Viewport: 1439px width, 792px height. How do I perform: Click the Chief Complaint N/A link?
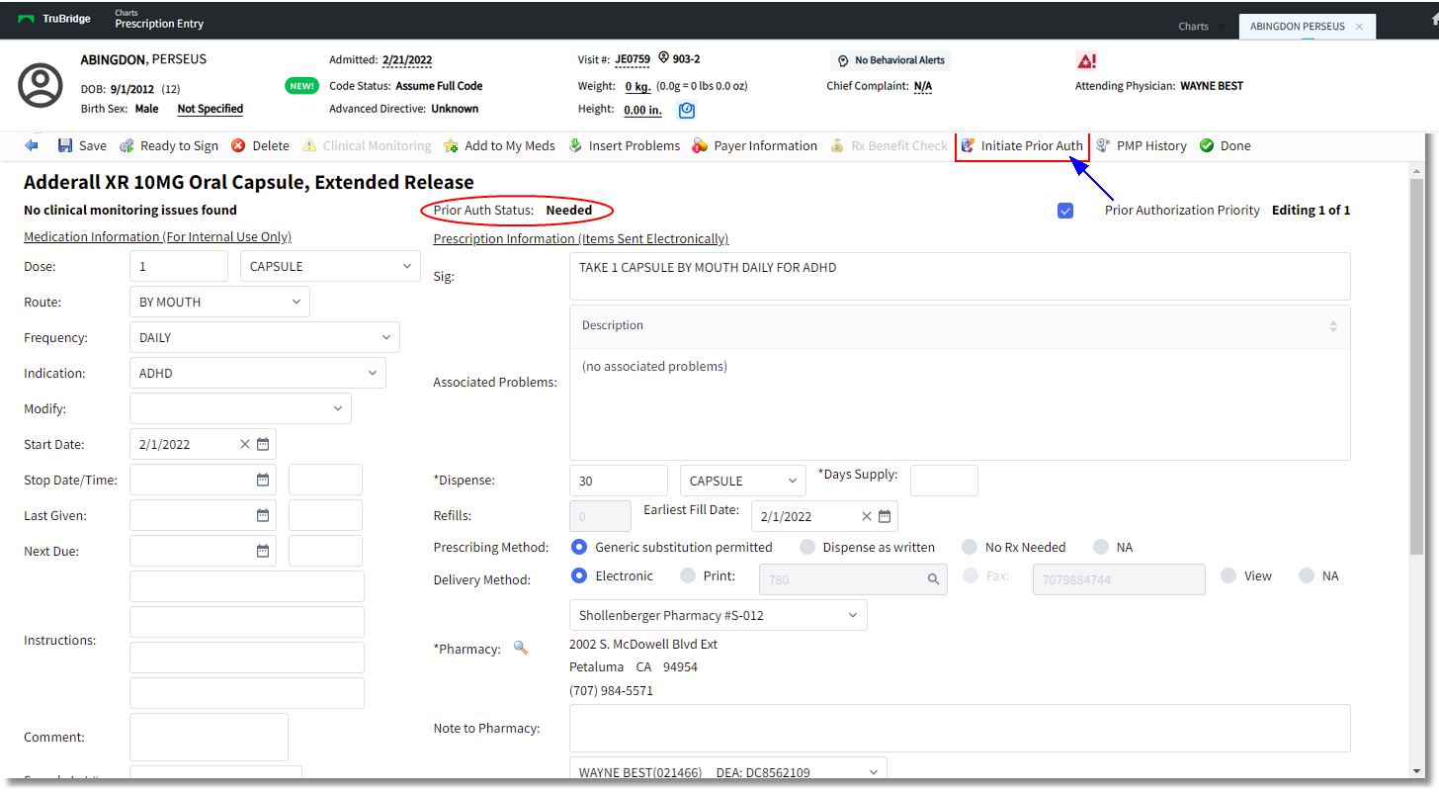[x=923, y=86]
